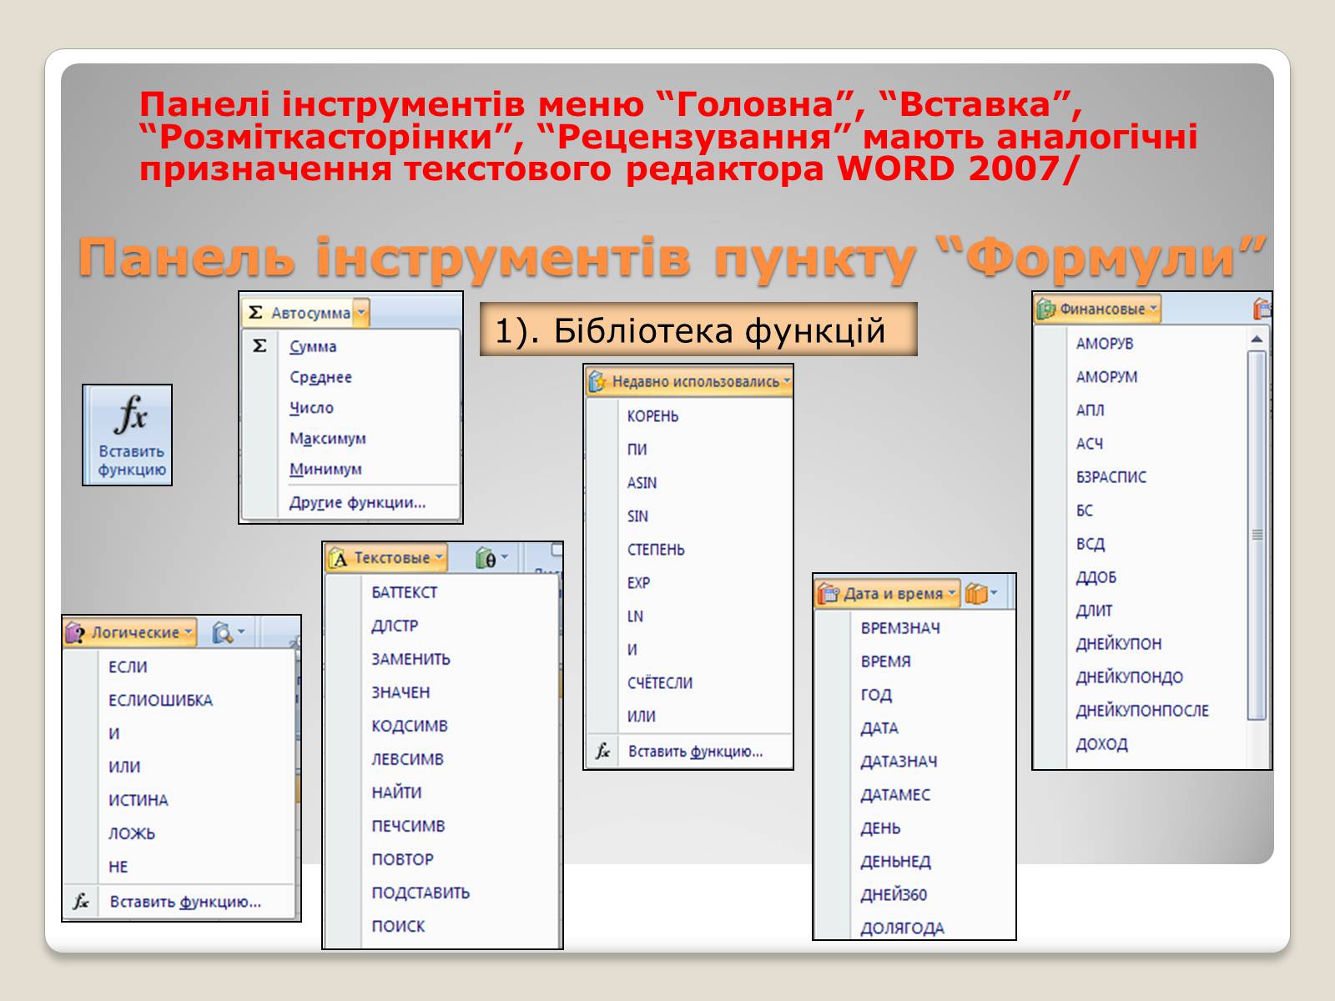This screenshot has height=1001, width=1335.
Task: Select Число in Автосумма menu
Action: (311, 408)
